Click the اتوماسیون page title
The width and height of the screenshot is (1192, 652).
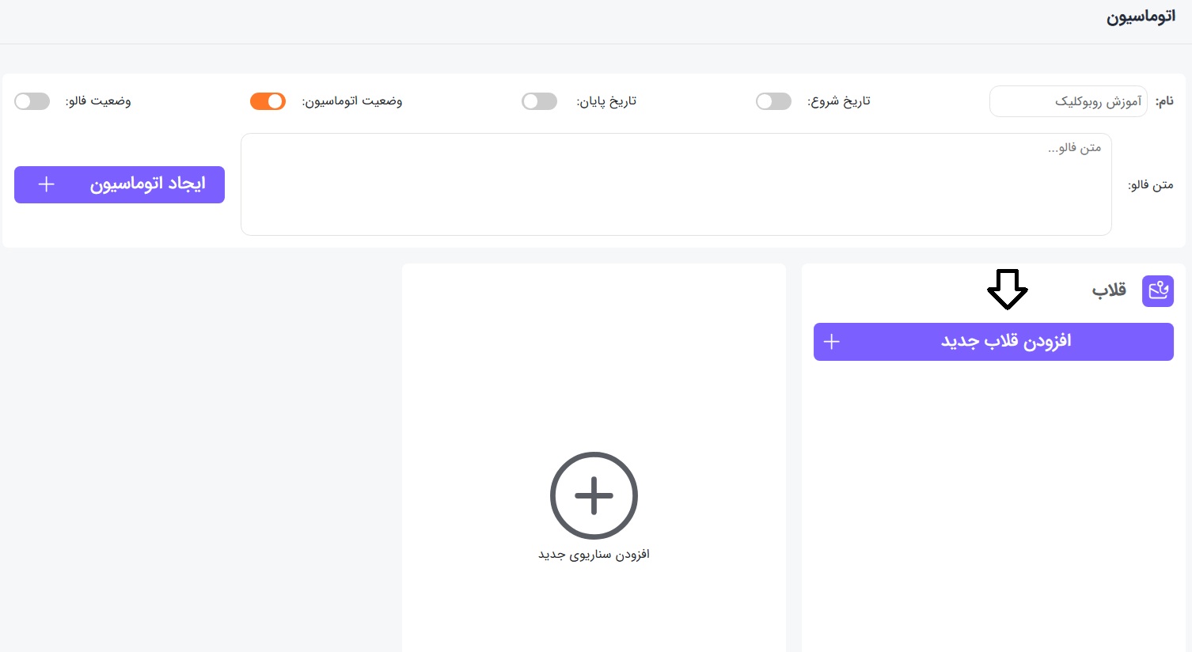point(1140,17)
